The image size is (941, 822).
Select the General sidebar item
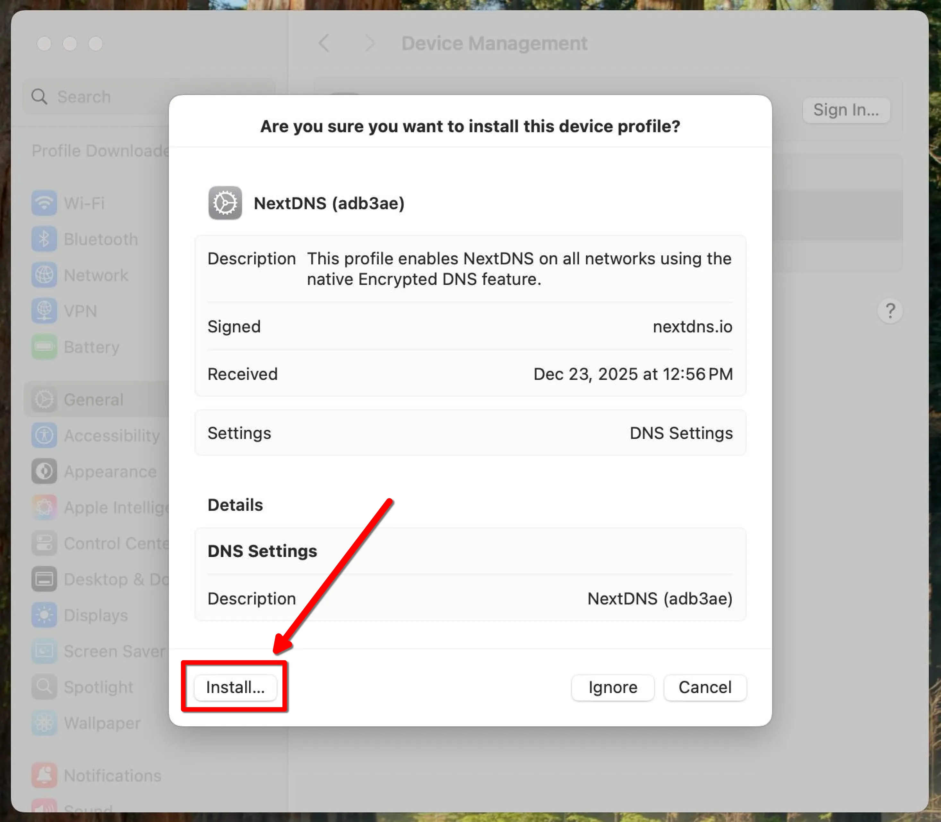click(x=94, y=399)
